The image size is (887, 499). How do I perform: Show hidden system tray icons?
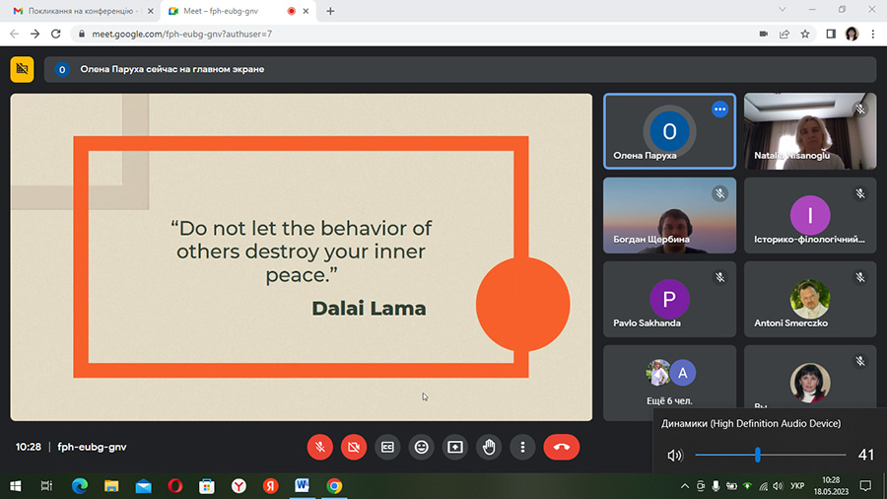pos(685,486)
